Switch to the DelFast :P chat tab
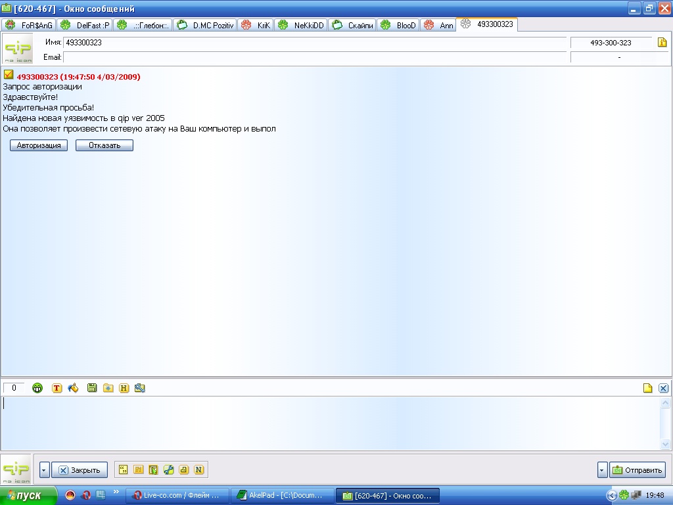This screenshot has width=673, height=505. tap(85, 25)
